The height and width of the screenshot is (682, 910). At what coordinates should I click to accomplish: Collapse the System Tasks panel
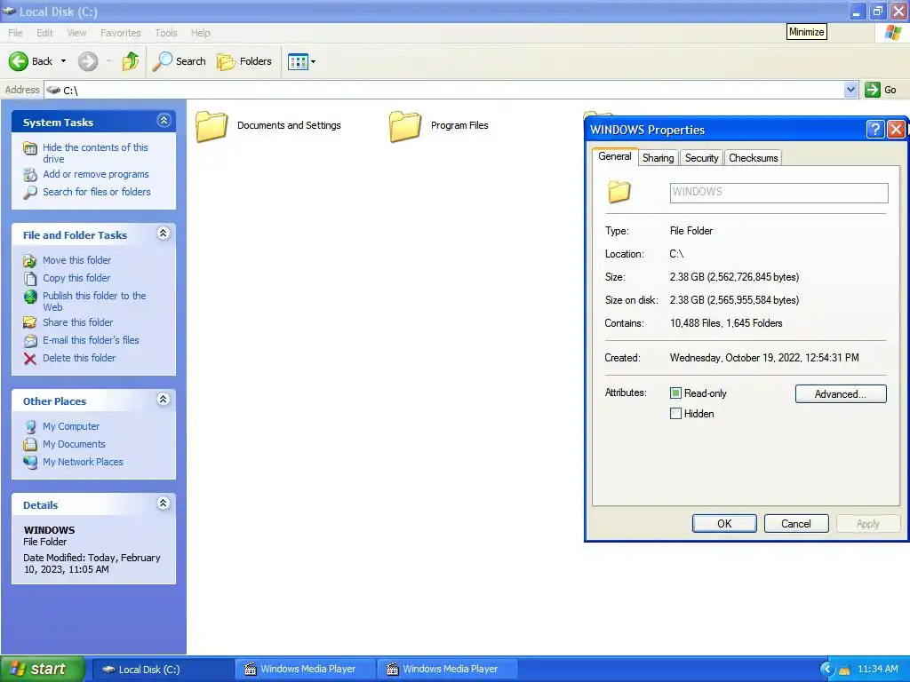(x=164, y=121)
